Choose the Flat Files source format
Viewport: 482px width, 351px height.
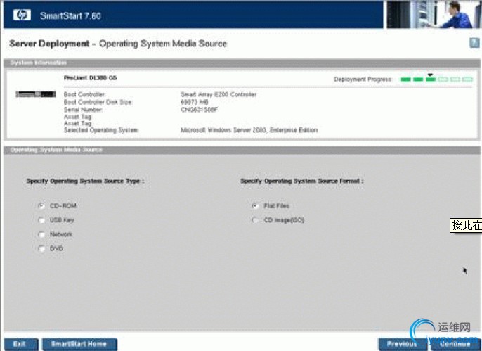pos(255,205)
